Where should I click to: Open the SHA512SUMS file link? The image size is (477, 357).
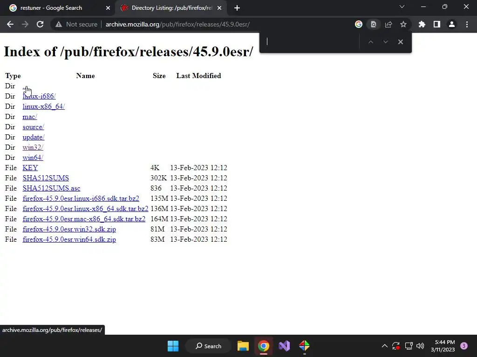[x=46, y=178]
